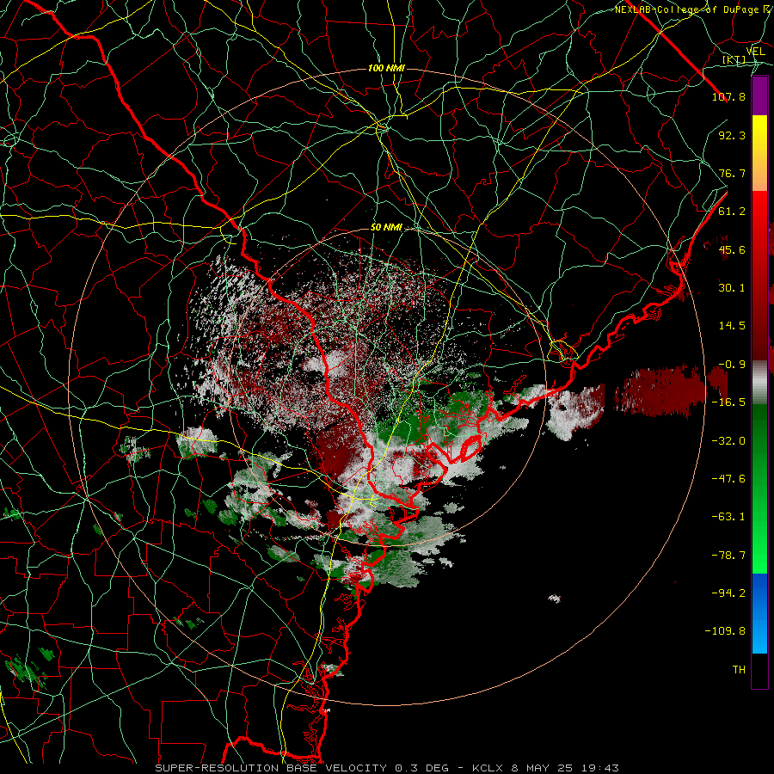The width and height of the screenshot is (774, 774).
Task: Click the -109.8 velocity scale value
Action: click(725, 631)
